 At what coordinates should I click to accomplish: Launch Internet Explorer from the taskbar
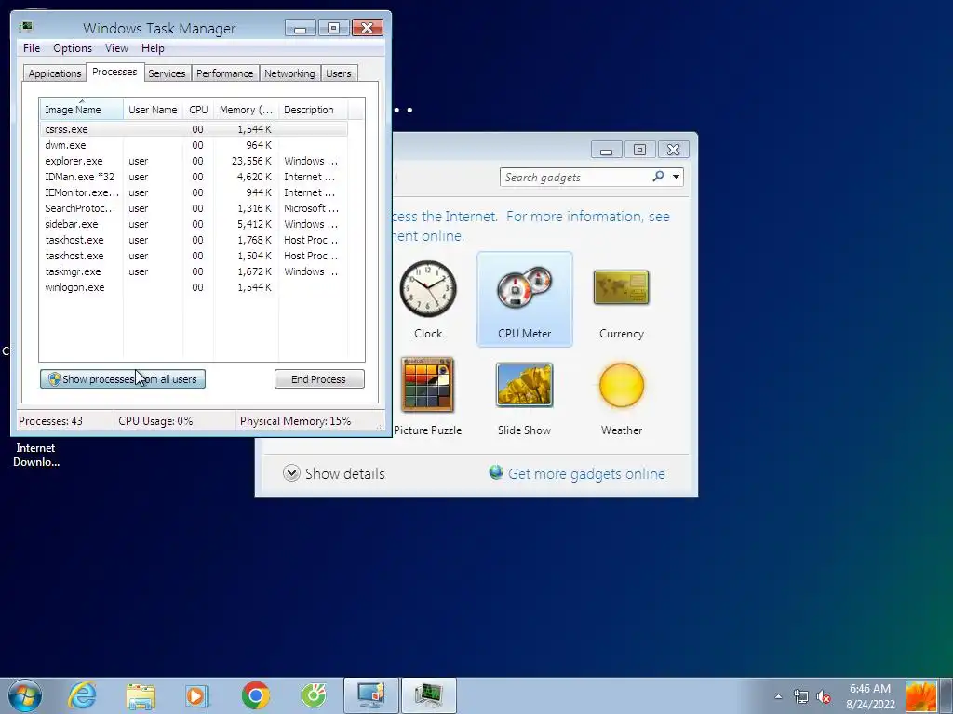click(x=82, y=695)
